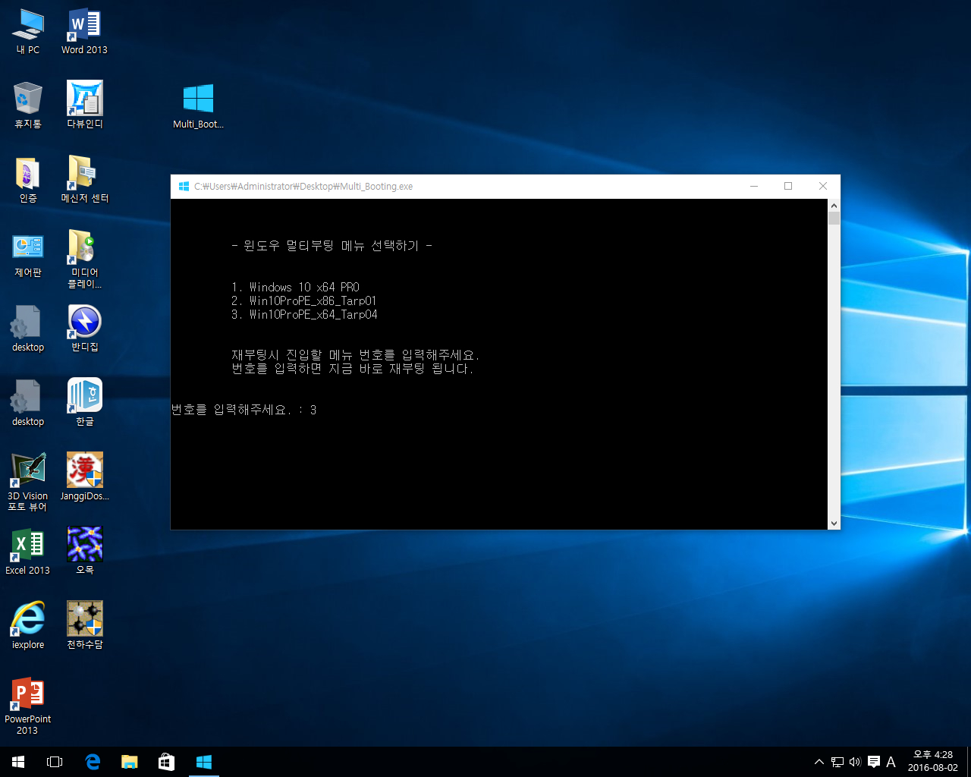
Task: Select the Multi_Boot desktop icon
Action: [x=198, y=105]
